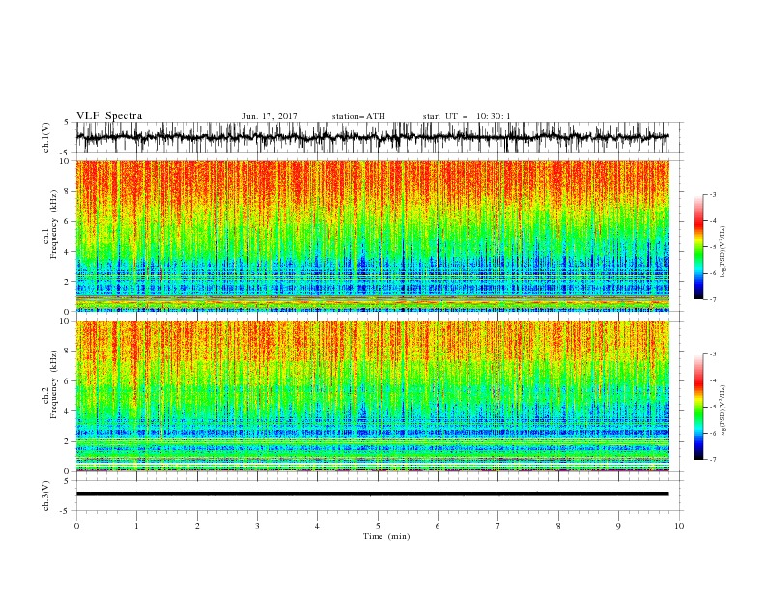Screen dimensions: 765x591
Task: Click the 'start UT = 10:30:1' header text
Action: (467, 116)
